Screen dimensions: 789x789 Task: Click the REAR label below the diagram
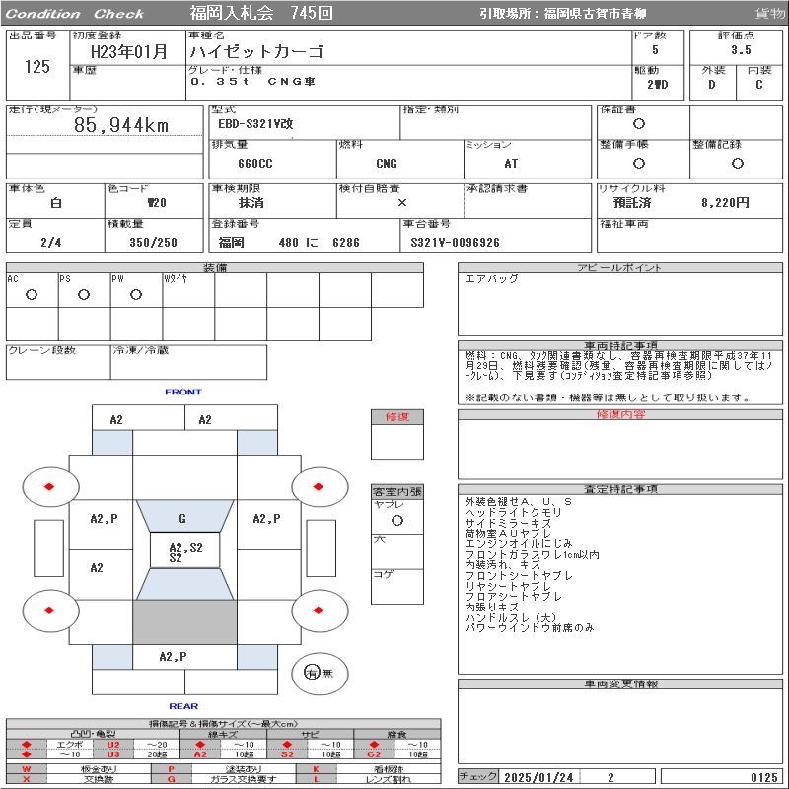[183, 706]
